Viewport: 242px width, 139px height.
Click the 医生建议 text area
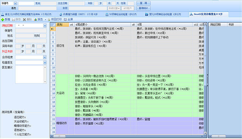point(29,74)
